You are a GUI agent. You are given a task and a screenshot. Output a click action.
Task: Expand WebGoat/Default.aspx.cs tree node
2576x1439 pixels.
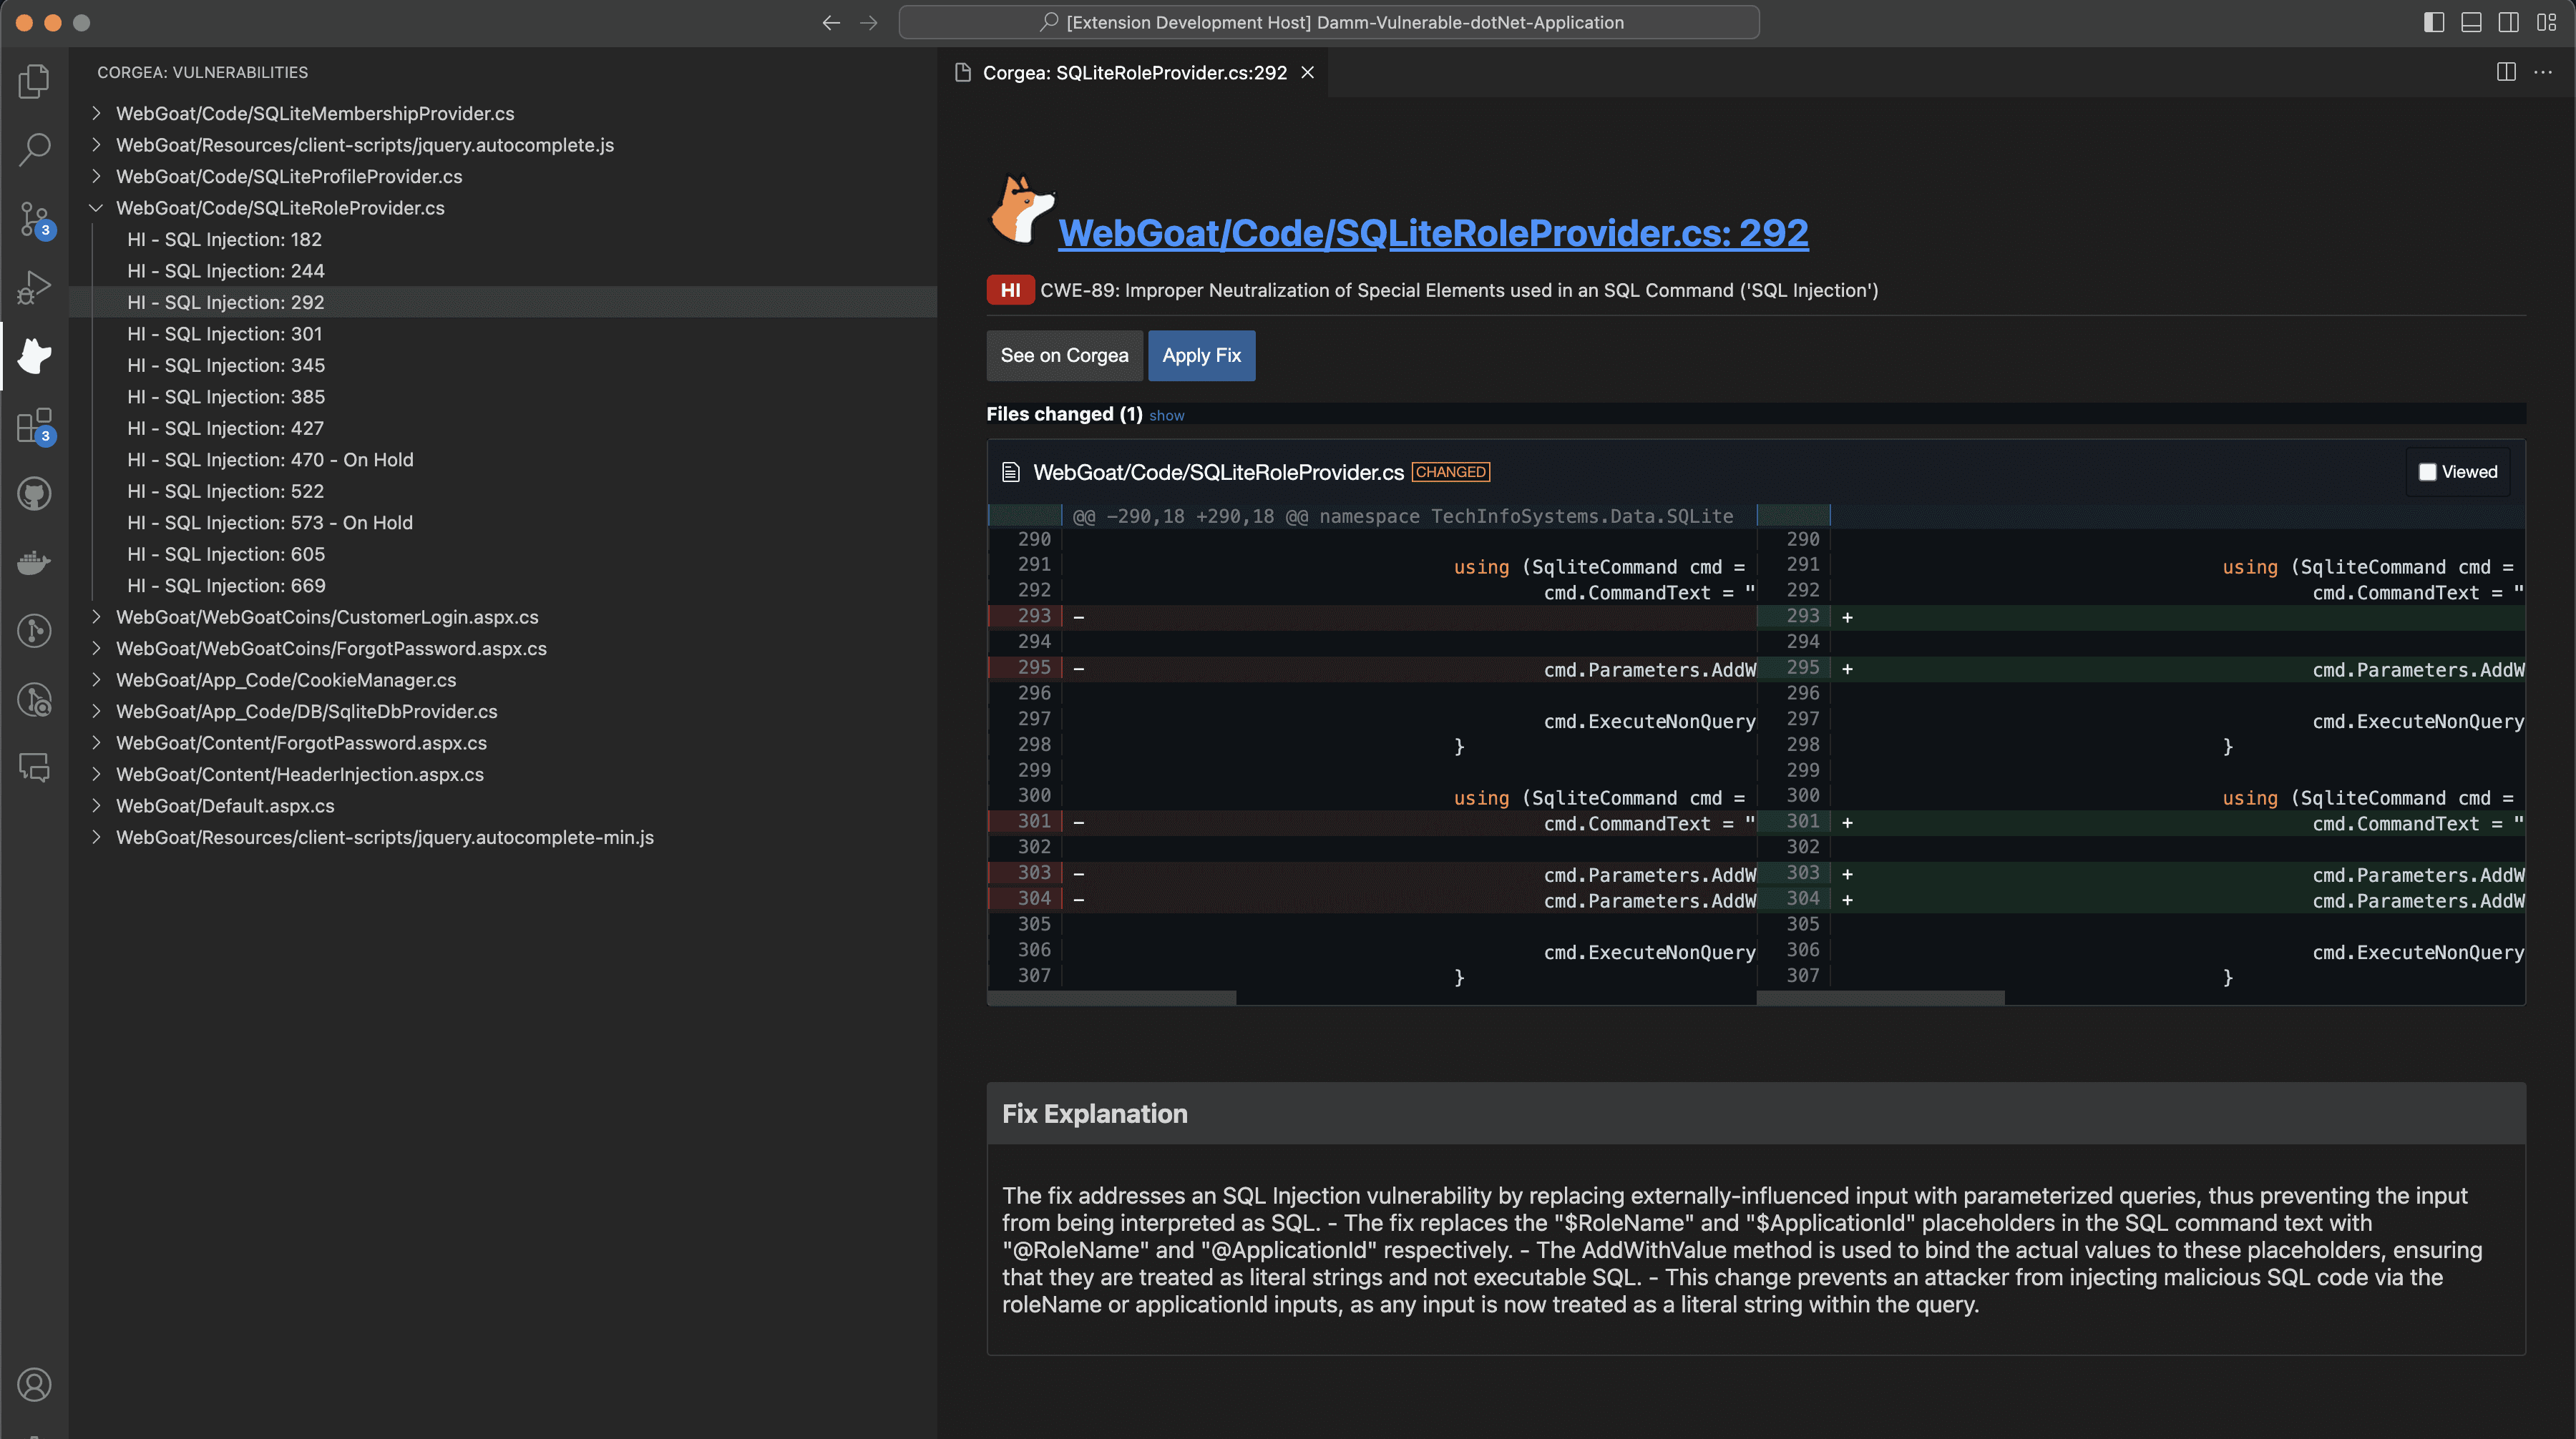(x=96, y=805)
